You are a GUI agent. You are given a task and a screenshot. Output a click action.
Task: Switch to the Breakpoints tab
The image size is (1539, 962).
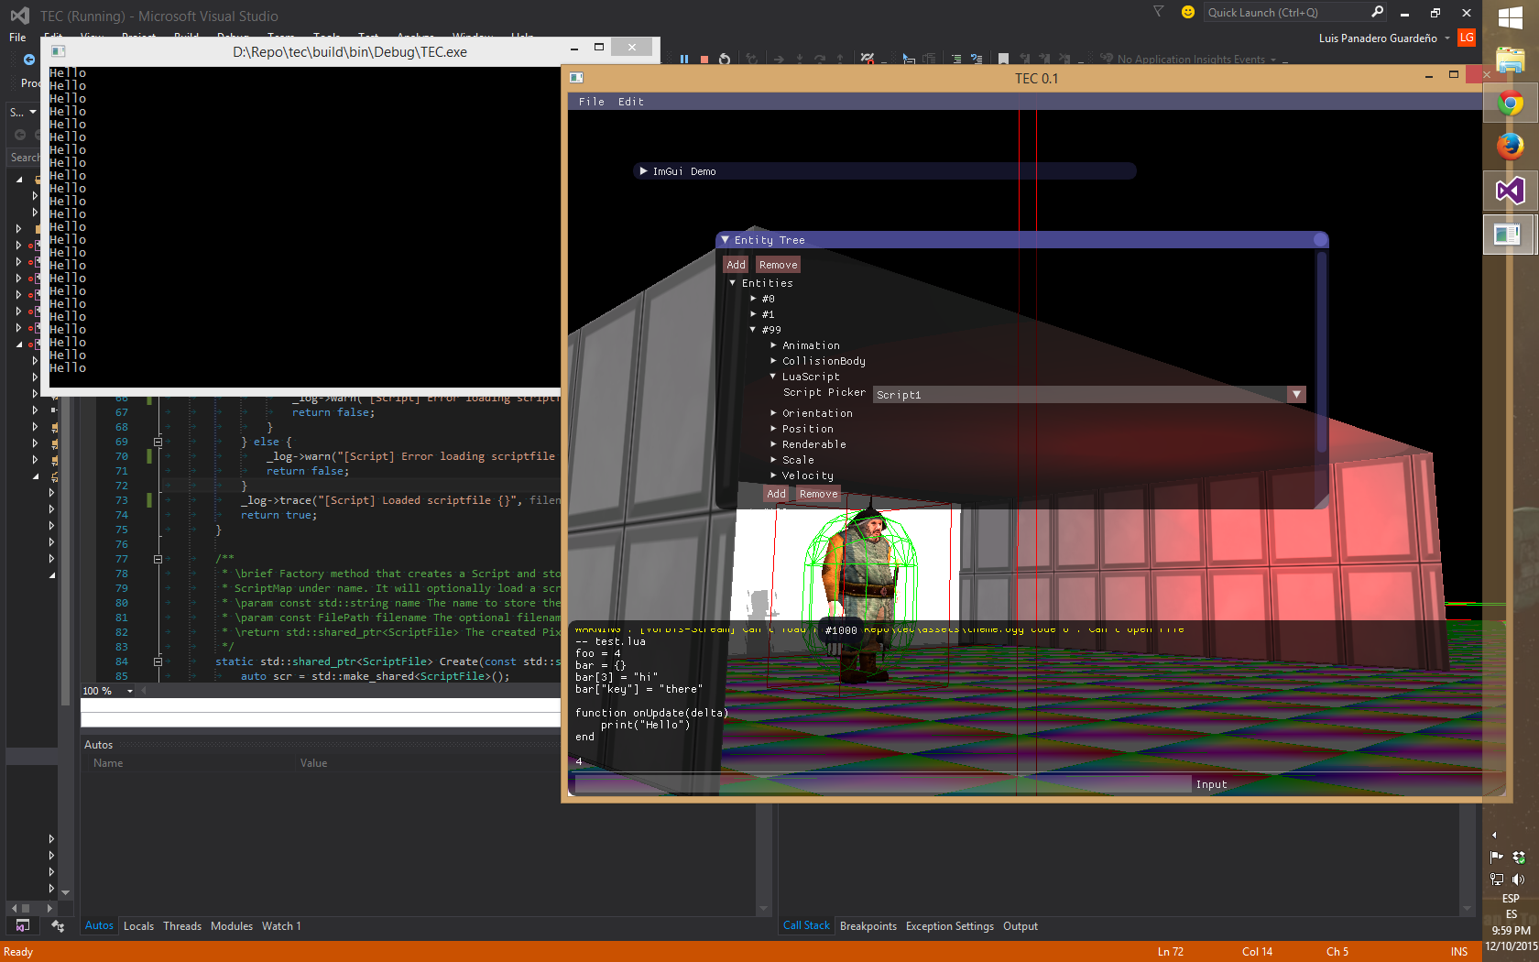coord(868,926)
